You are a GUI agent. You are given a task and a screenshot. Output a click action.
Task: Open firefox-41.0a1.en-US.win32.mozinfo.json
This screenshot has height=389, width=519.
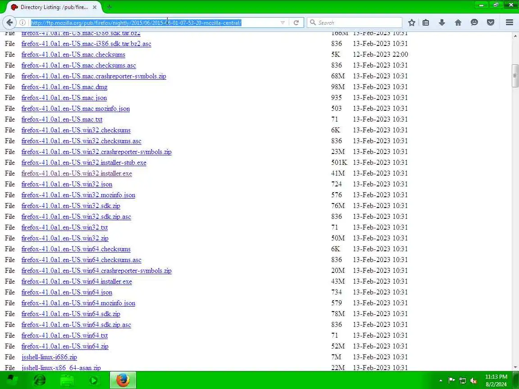(78, 195)
